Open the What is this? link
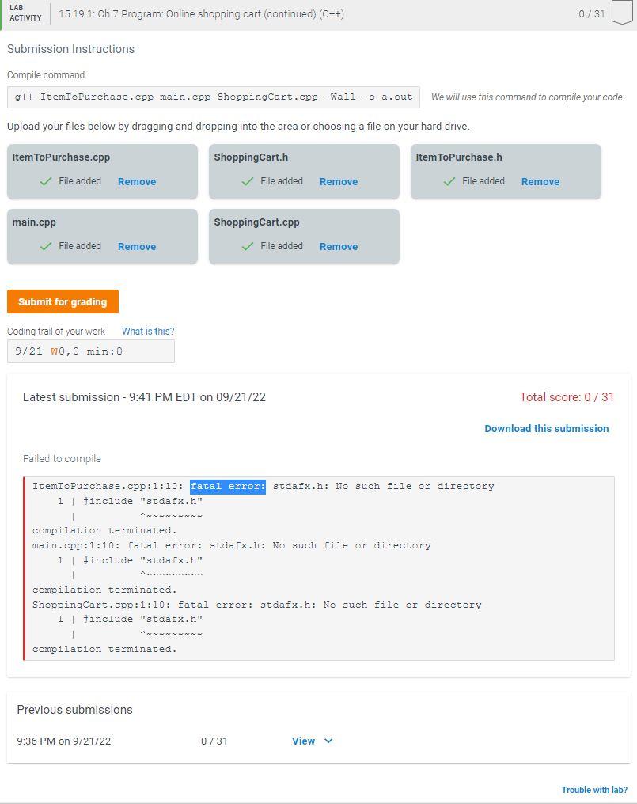 tap(147, 331)
